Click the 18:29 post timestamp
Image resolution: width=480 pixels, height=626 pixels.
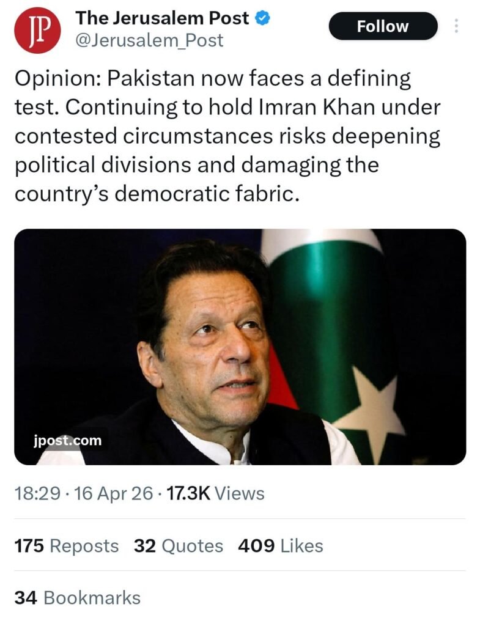pyautogui.click(x=37, y=493)
